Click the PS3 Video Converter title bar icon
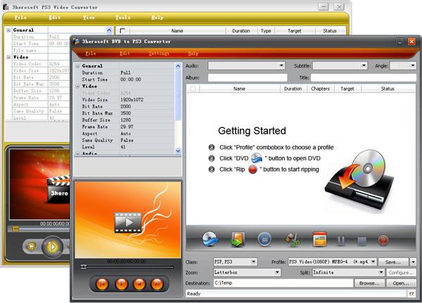 click(6, 7)
